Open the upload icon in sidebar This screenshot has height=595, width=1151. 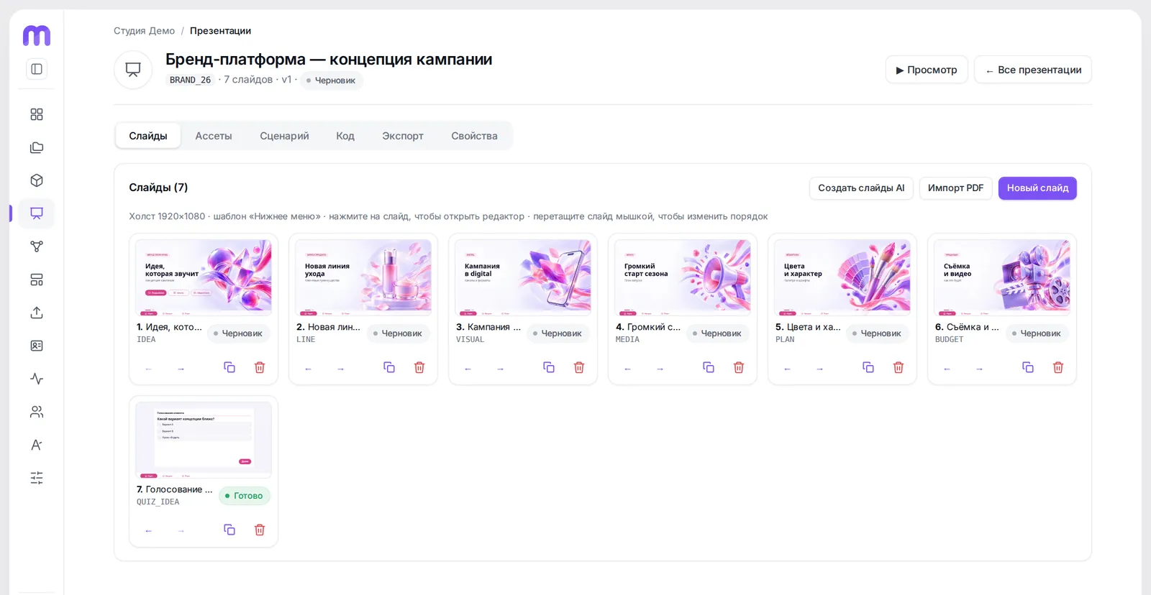point(37,313)
